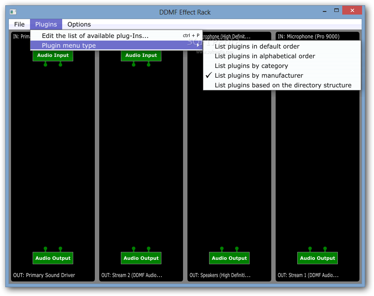Click left input pin of Stream 1 Audio Output
The height and width of the screenshot is (296, 374).
point(310,249)
